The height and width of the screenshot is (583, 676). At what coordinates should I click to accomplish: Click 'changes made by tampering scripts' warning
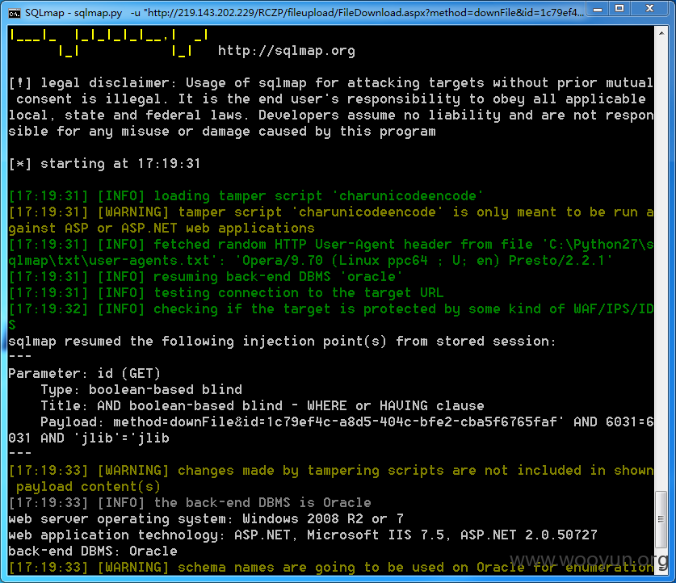pyautogui.click(x=331, y=471)
